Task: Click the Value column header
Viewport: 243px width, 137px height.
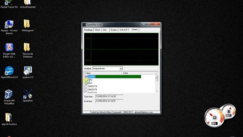Action: pyautogui.click(x=103, y=73)
